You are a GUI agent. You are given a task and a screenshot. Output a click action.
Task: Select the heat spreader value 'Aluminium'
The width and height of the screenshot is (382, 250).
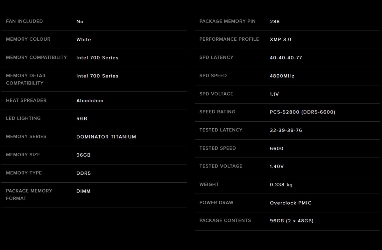point(90,101)
